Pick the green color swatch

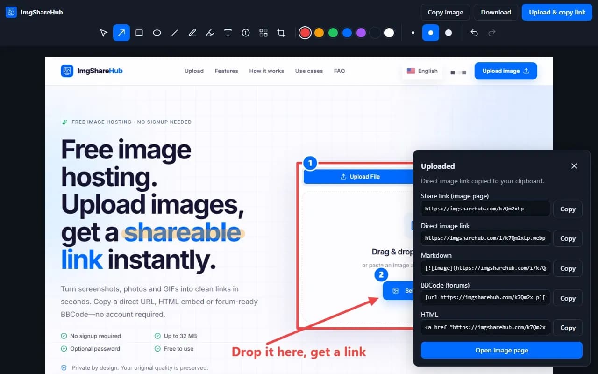(x=333, y=33)
